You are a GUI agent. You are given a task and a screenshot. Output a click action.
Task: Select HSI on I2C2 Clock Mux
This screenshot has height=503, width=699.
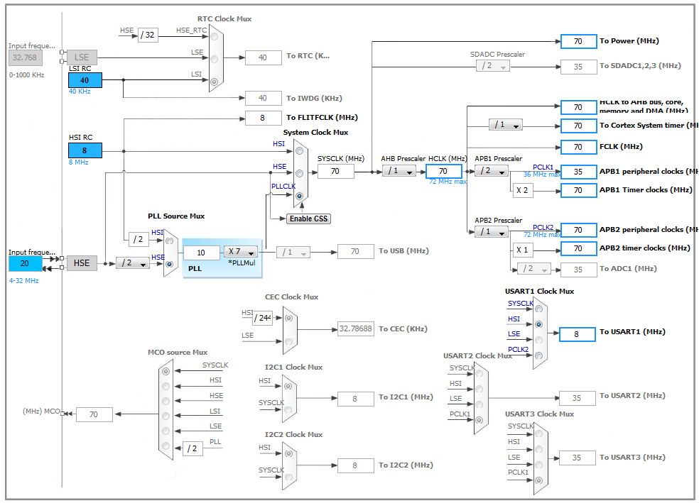(x=288, y=453)
